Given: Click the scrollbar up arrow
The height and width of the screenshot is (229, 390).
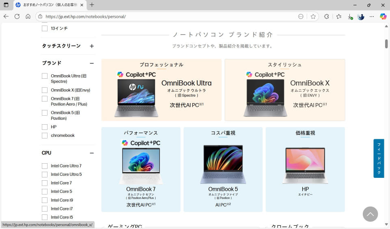Looking at the screenshot, I should click(x=386, y=26).
